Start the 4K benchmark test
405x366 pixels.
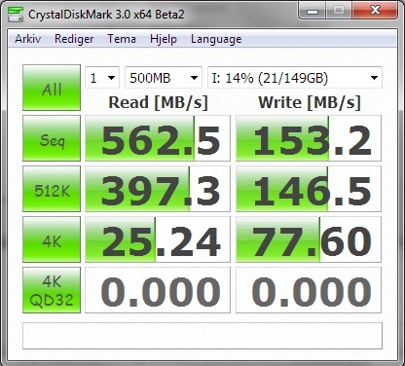(x=52, y=239)
